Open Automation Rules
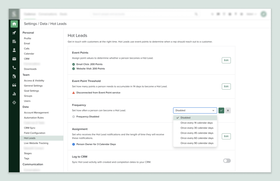Viewport: 280px width, 181px height. point(34,118)
